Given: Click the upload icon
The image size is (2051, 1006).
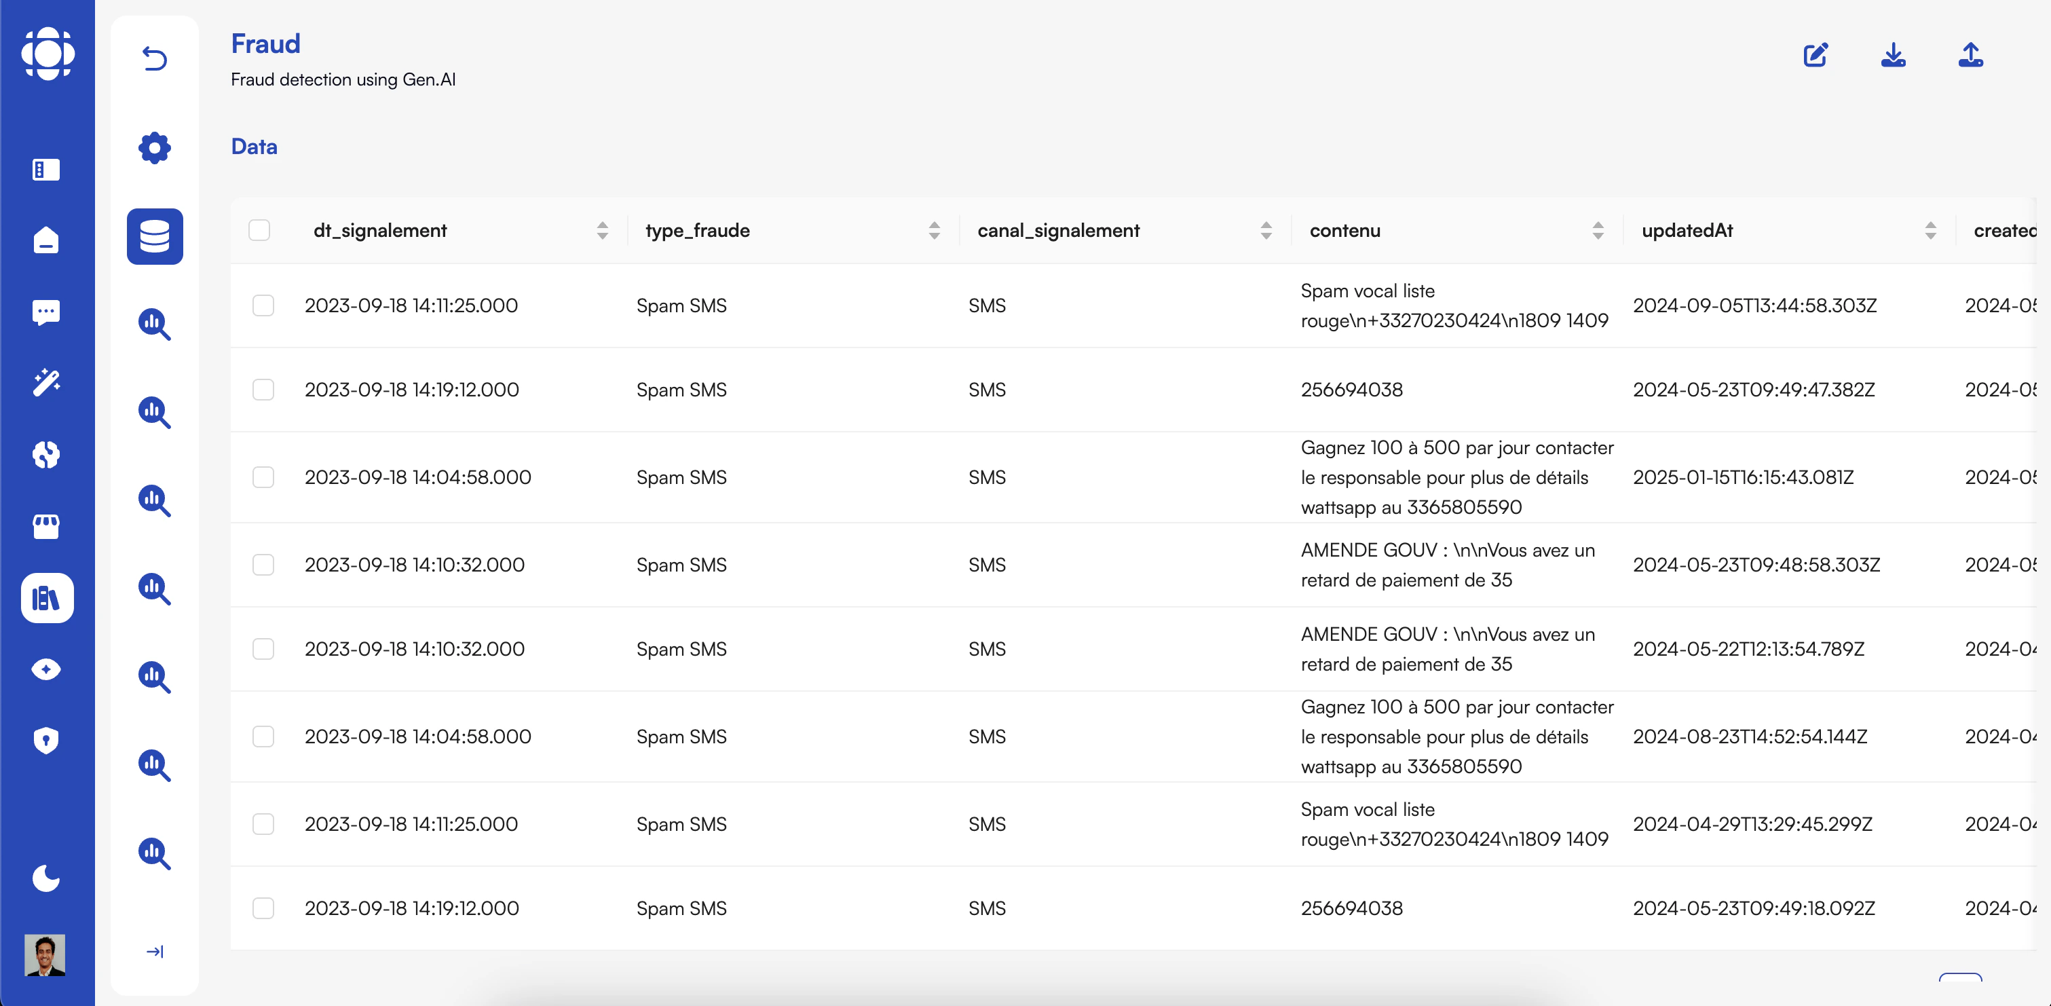Looking at the screenshot, I should coord(1971,55).
